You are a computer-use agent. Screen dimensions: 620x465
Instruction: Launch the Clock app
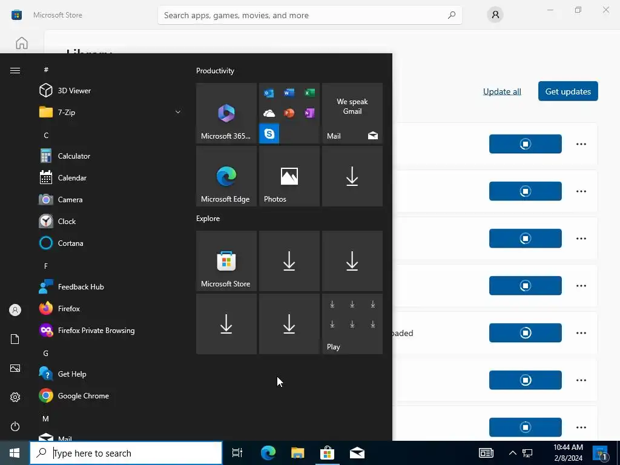(109, 222)
